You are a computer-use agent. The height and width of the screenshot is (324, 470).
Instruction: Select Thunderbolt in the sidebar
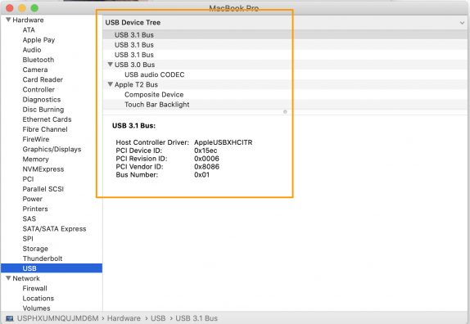click(43, 259)
